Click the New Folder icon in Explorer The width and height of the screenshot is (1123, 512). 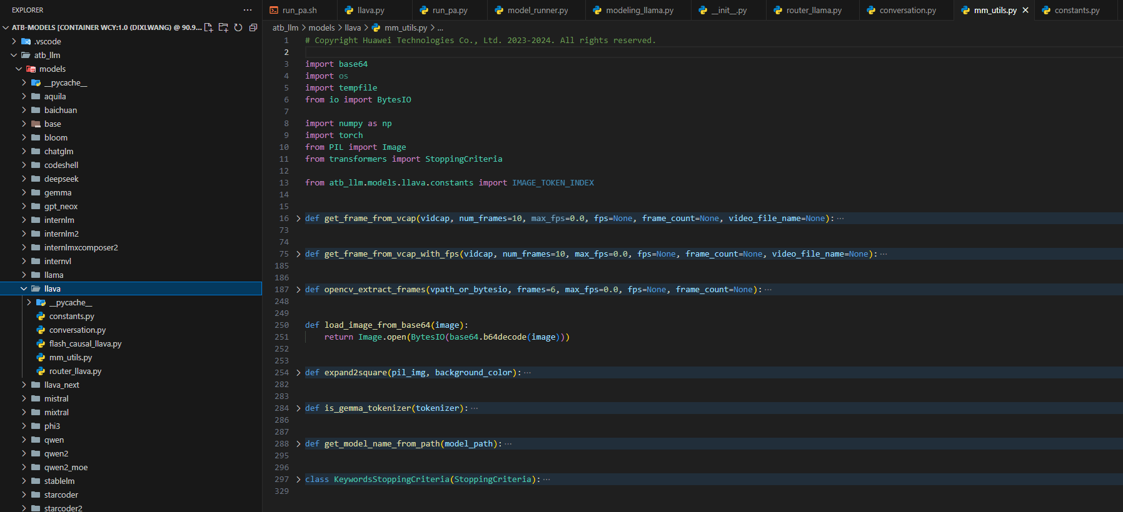coord(223,27)
